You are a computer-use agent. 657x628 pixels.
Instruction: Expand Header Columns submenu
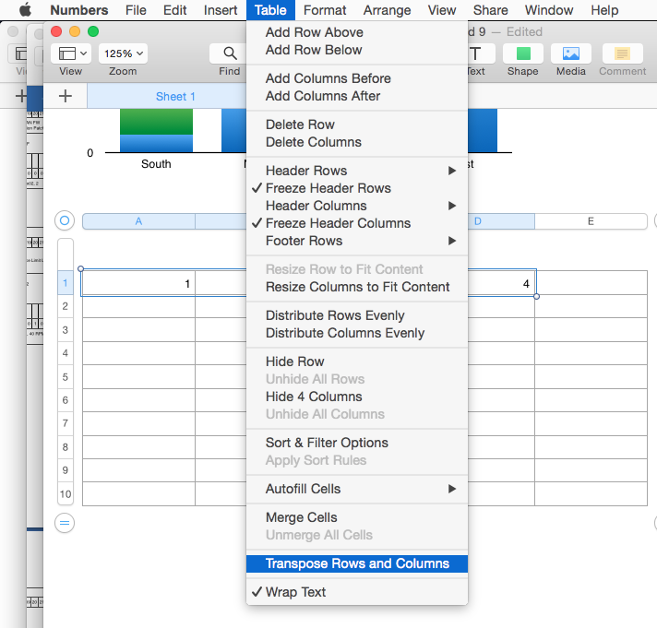click(357, 206)
